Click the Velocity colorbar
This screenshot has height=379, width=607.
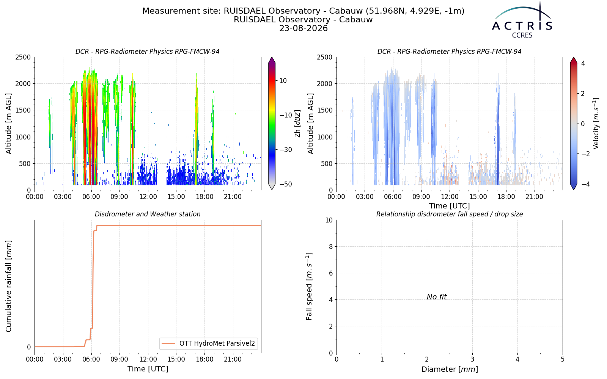[x=574, y=123]
